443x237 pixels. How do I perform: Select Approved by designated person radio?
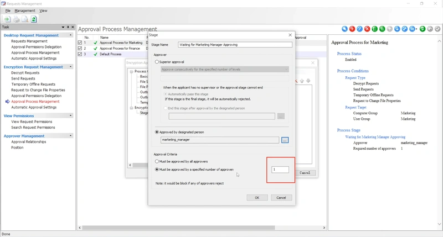(157, 132)
